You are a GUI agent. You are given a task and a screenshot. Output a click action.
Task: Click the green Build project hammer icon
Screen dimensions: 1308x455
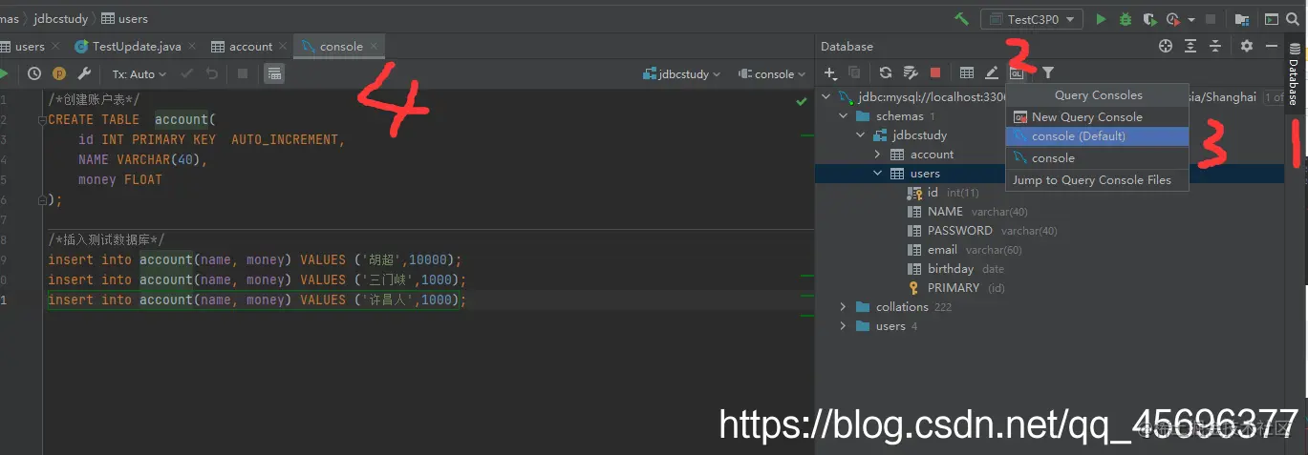(x=962, y=19)
